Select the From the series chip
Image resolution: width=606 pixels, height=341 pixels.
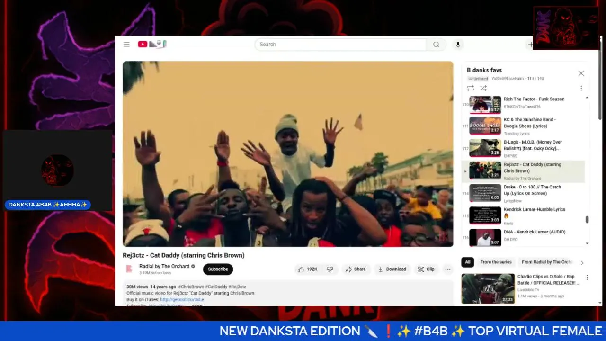(496, 262)
